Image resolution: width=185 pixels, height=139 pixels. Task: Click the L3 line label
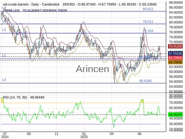click(4, 79)
